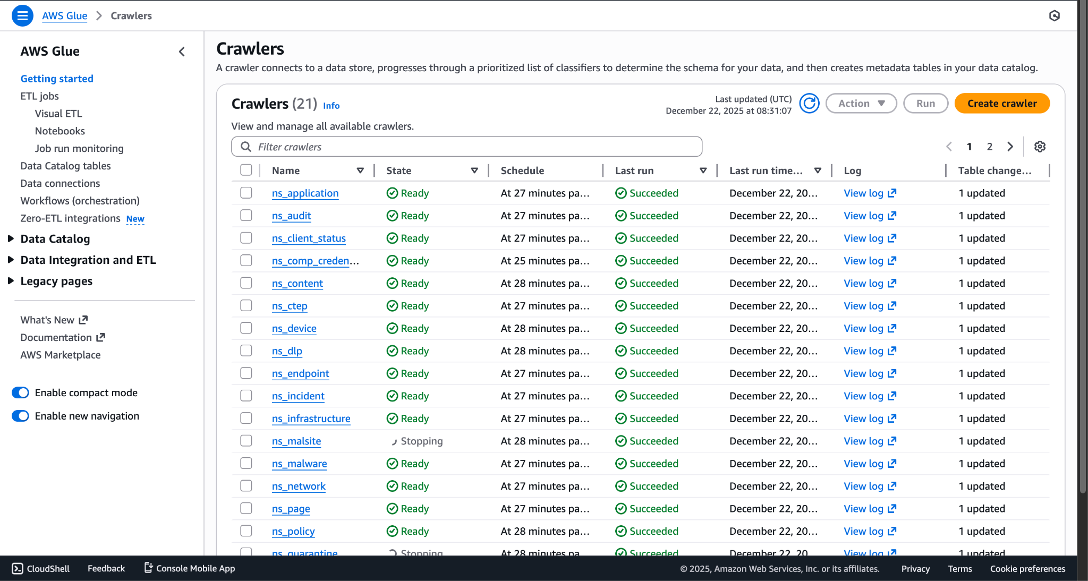Screen dimensions: 1088x581
Task: Collapse the AWS Glue side panel
Action: 182,52
